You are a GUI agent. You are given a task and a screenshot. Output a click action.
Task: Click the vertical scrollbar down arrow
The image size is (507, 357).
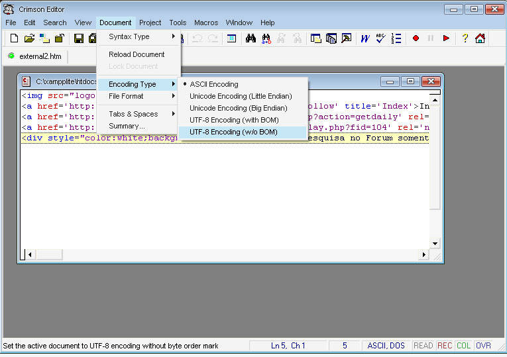click(x=435, y=244)
